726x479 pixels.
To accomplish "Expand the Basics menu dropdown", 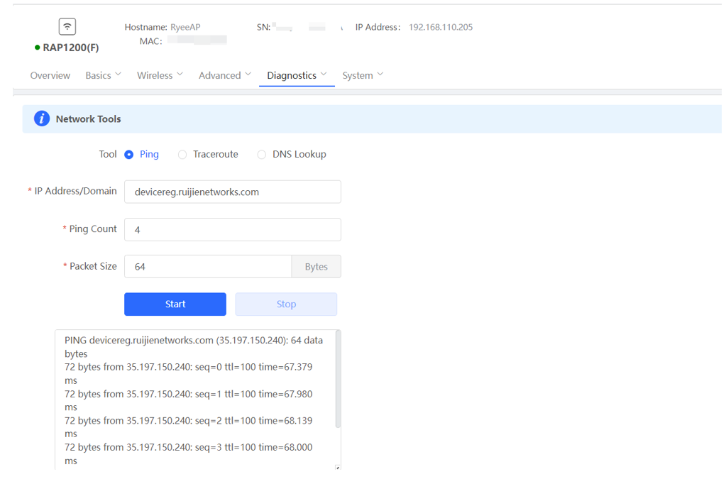I will pyautogui.click(x=103, y=75).
